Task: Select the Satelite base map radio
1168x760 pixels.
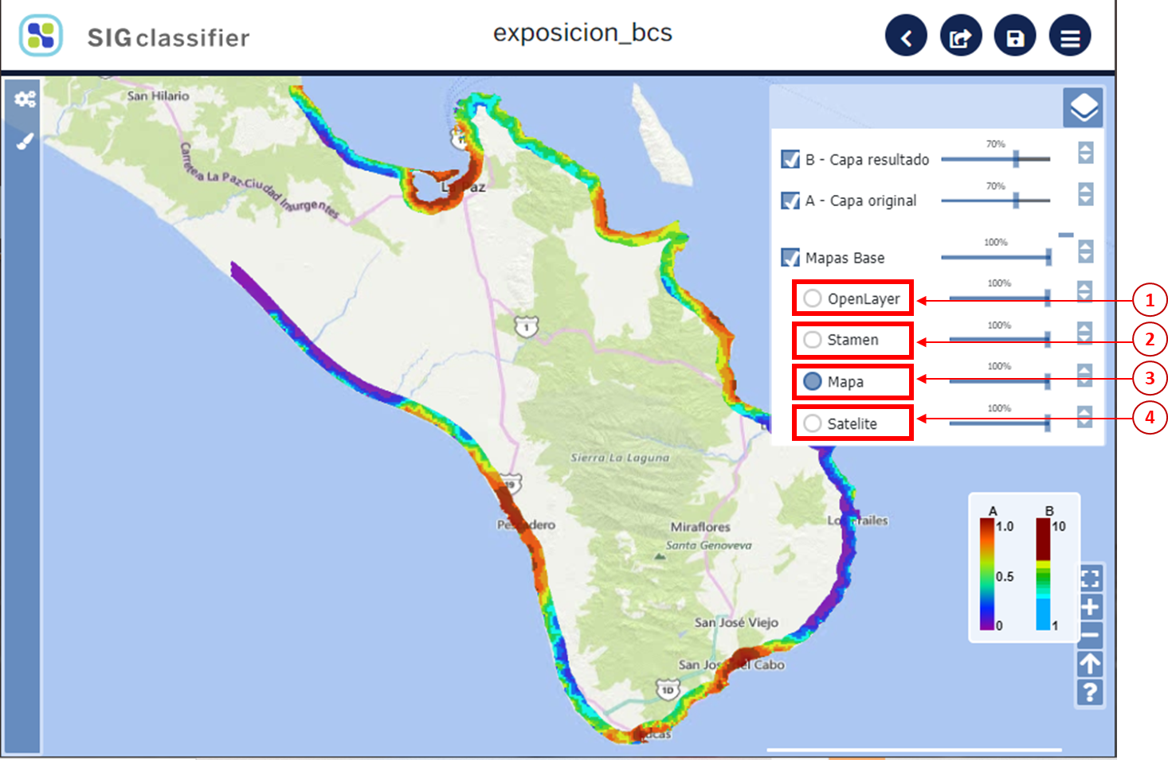Action: pos(812,423)
